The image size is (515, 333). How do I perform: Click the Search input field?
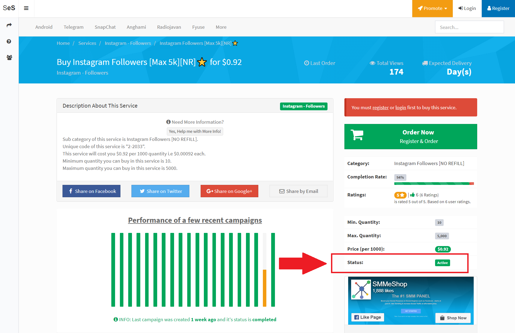[x=469, y=27]
